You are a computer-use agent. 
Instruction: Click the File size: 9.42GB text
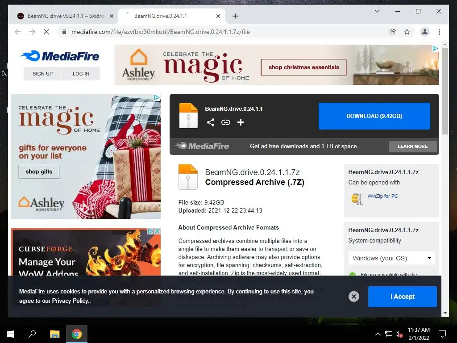coord(201,202)
